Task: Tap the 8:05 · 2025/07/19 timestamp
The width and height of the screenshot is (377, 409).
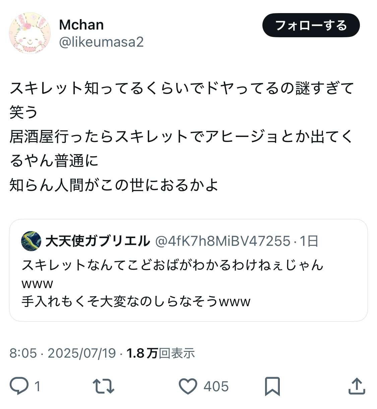Action: coord(62,353)
